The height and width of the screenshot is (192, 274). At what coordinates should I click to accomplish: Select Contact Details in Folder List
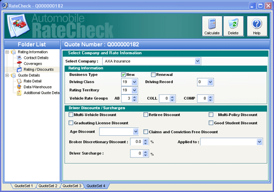pyautogui.click(x=36, y=58)
